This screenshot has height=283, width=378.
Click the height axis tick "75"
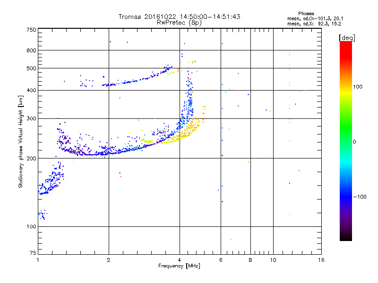point(33,253)
